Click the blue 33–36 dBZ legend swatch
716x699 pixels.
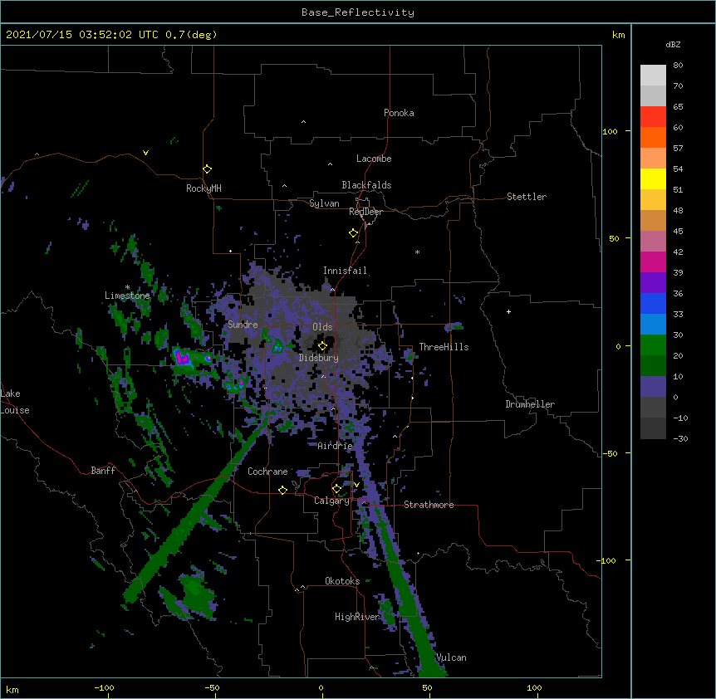point(653,303)
